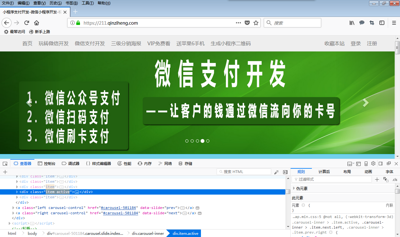Open developer tools in separate window
This screenshot has height=237, width=400.
click(389, 163)
